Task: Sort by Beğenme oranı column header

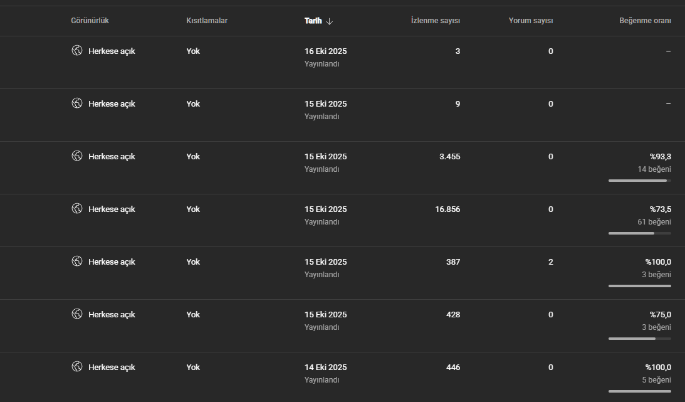Action: coord(645,21)
